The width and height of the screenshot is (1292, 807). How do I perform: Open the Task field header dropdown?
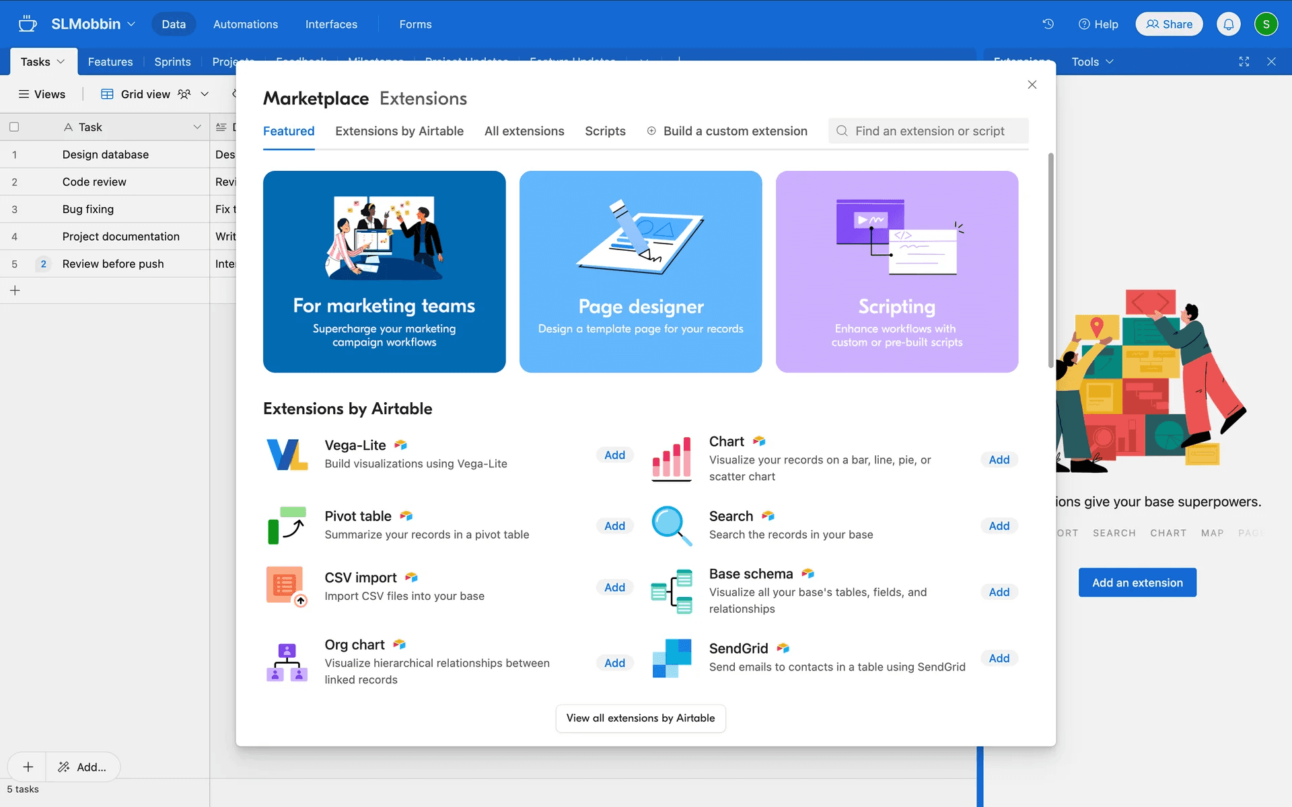197,127
